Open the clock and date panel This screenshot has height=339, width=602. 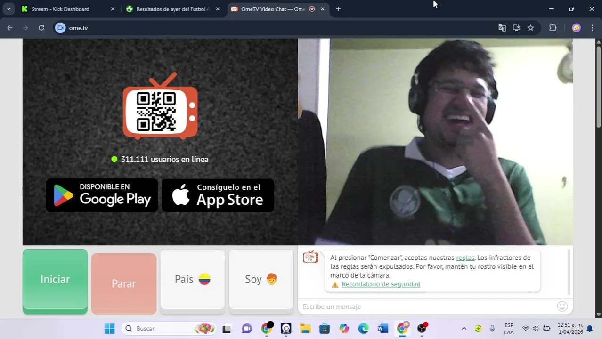(570, 329)
